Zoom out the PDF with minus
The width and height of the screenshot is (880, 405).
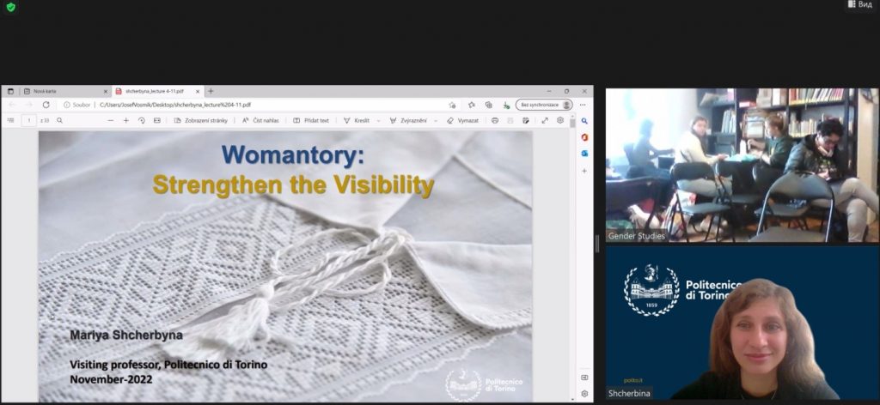(111, 120)
